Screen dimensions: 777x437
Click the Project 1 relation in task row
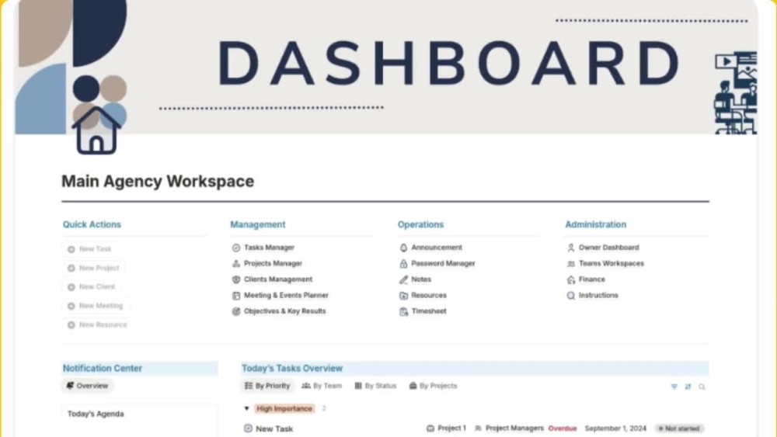coord(447,428)
